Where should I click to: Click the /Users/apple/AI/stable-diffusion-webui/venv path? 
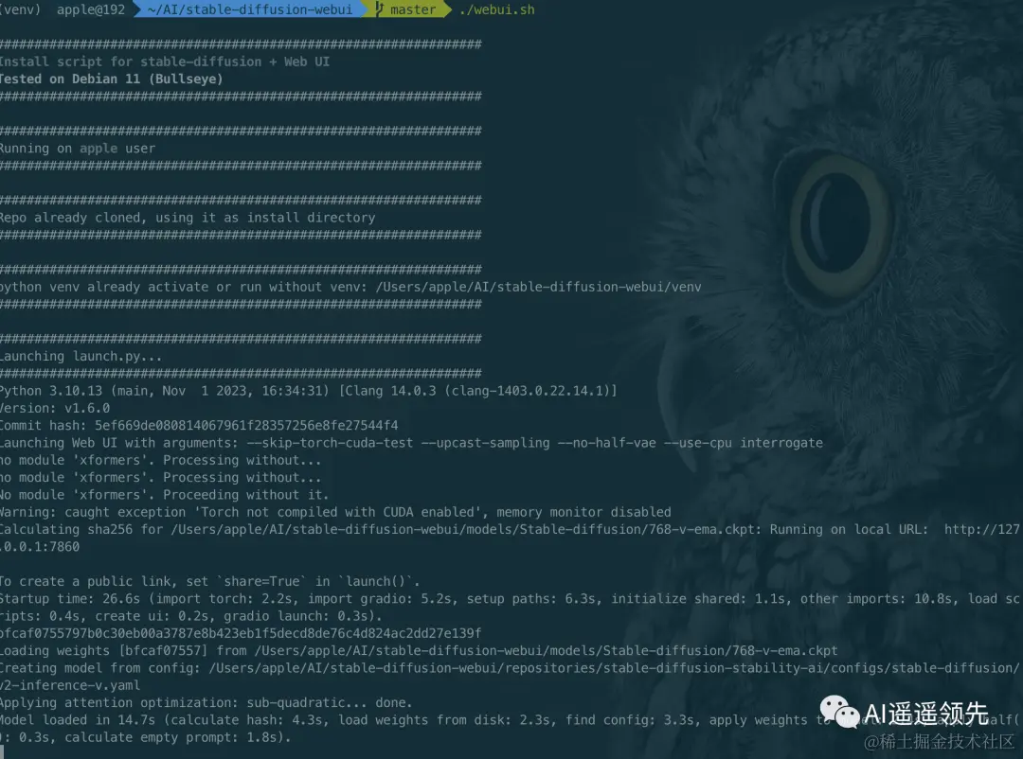point(538,287)
